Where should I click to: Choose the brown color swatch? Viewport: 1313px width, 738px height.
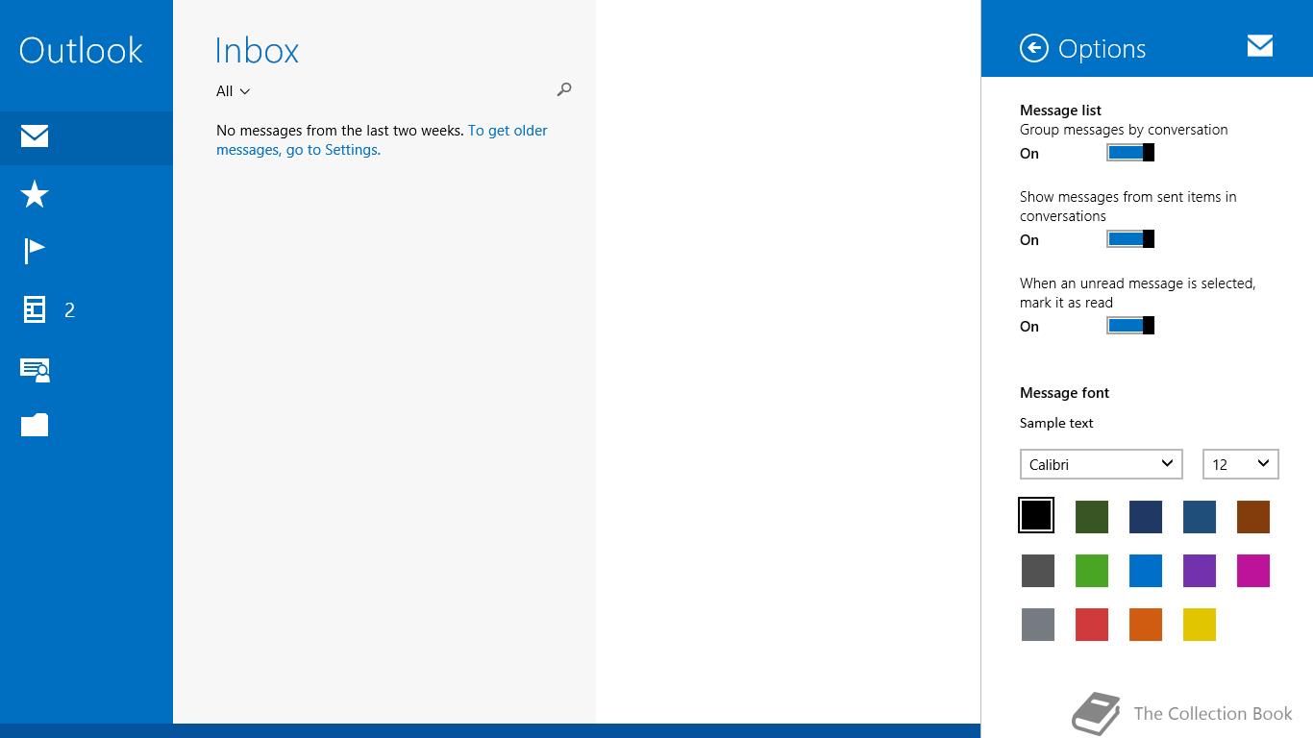click(1253, 517)
